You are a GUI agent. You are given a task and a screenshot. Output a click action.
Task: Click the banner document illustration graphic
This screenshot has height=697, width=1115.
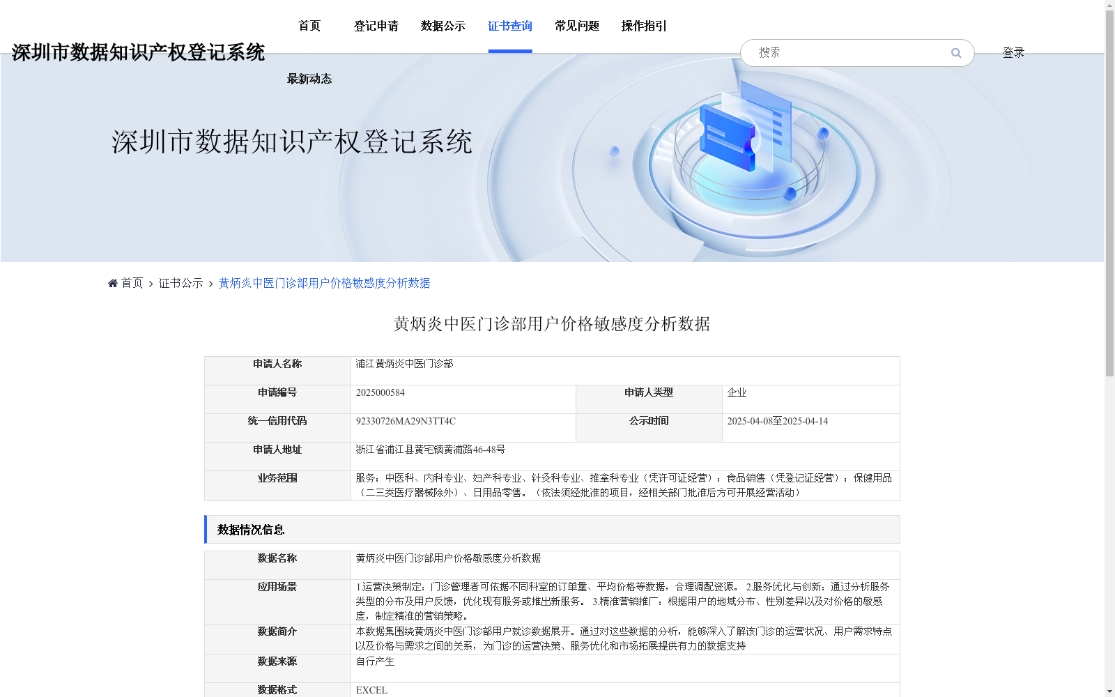[746, 125]
